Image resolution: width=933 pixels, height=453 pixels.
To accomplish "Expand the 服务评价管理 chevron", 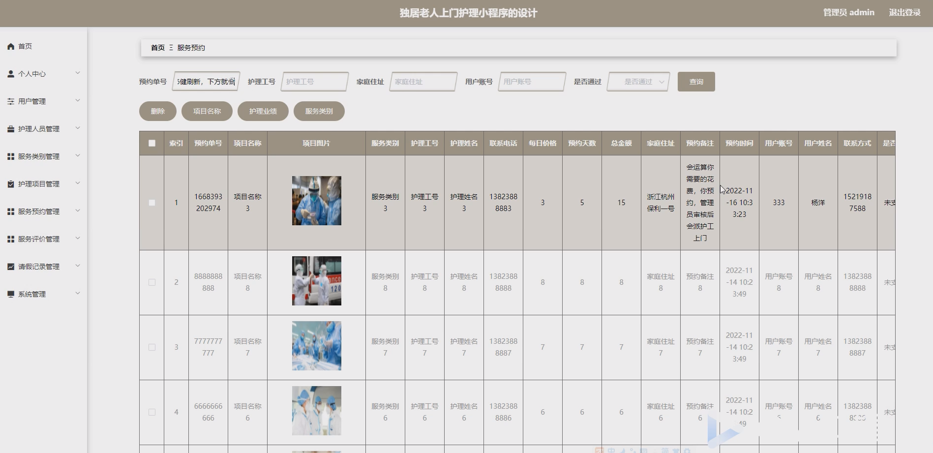I will click(x=78, y=239).
